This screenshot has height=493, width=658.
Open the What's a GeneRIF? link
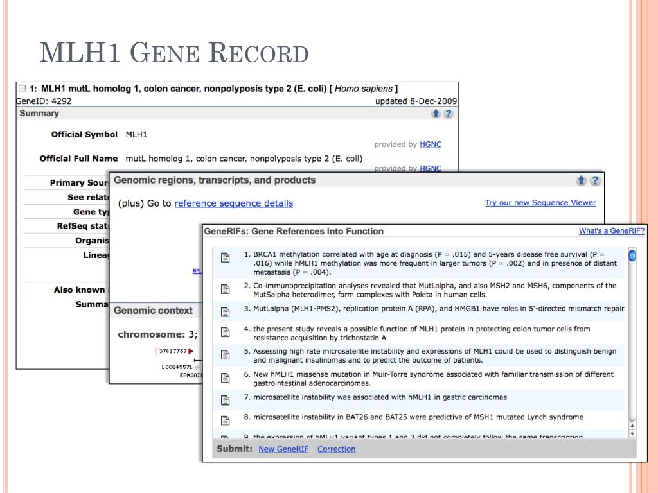612,231
